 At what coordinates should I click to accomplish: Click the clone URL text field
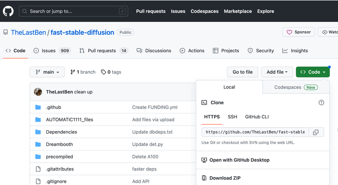point(255,132)
